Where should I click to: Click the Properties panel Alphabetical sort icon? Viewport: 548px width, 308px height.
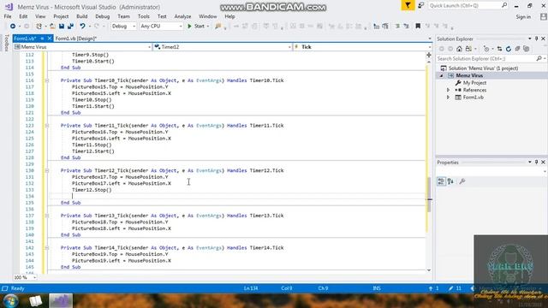pos(450,181)
